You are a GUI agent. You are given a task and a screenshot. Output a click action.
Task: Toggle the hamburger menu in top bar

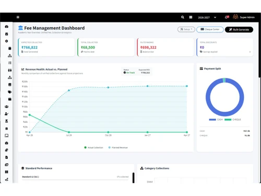(x=18, y=17)
